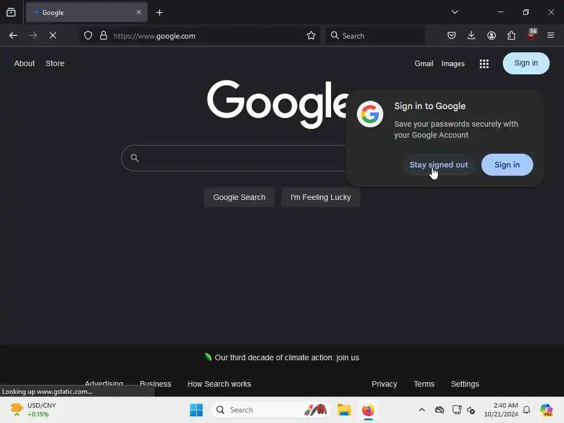Viewport: 564px width, 423px height.
Task: Open File Explorer from taskbar
Action: pos(344,410)
